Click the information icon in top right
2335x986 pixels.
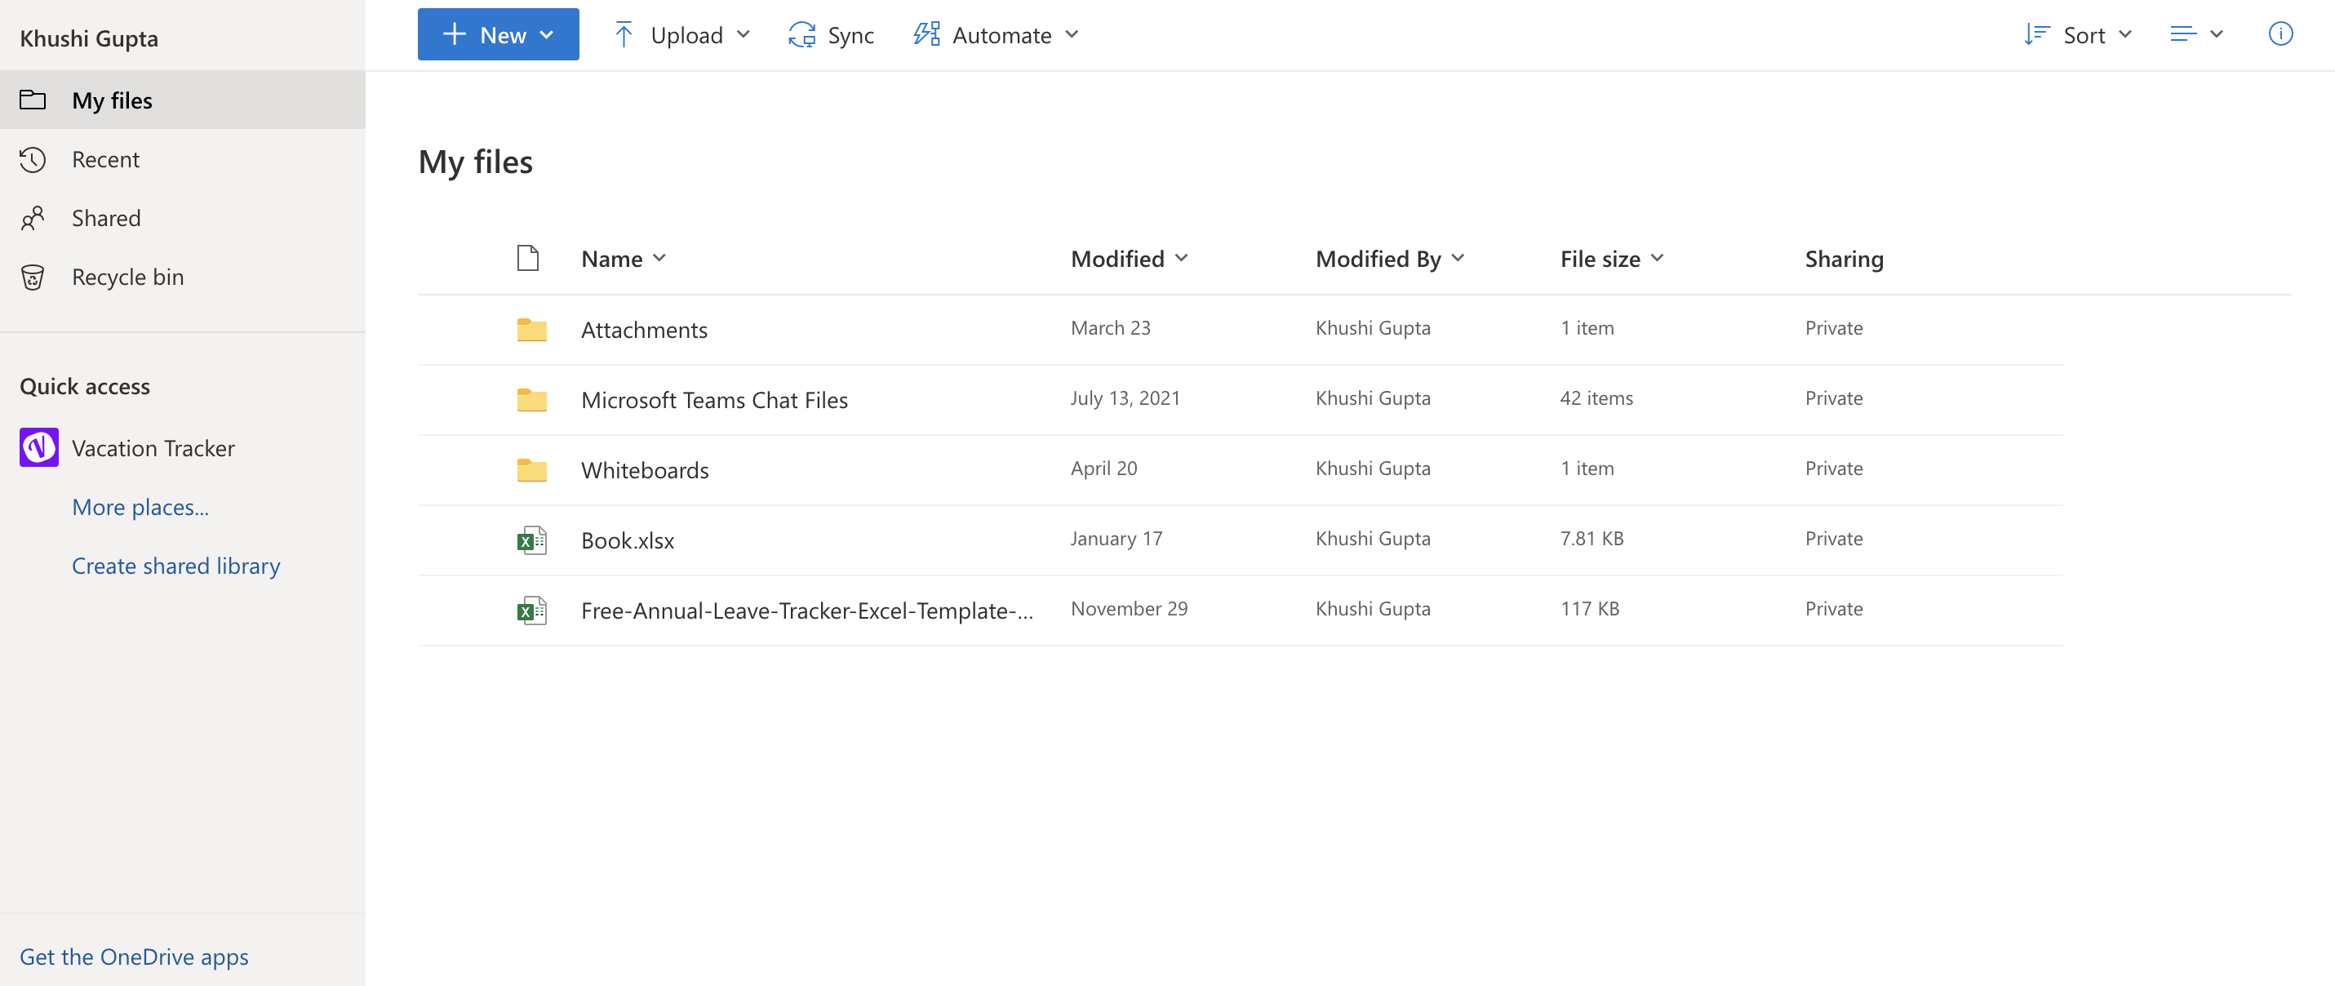pos(2281,34)
